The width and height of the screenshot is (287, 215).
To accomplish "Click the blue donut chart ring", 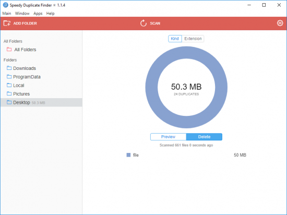I will click(x=186, y=53).
